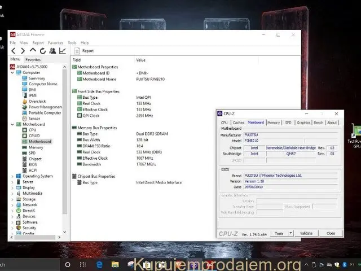The height and width of the screenshot is (271, 361).
Task: Select the SPD item in sidebar tree
Action: [32, 153]
